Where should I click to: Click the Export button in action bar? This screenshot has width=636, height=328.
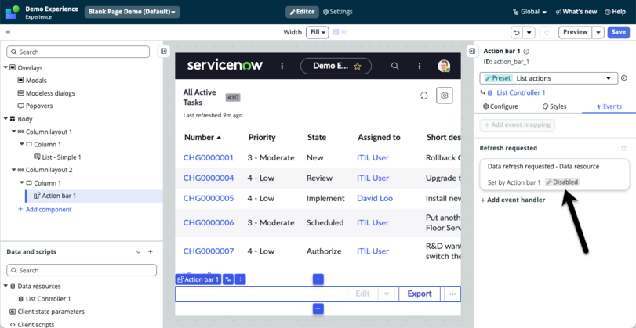point(420,294)
